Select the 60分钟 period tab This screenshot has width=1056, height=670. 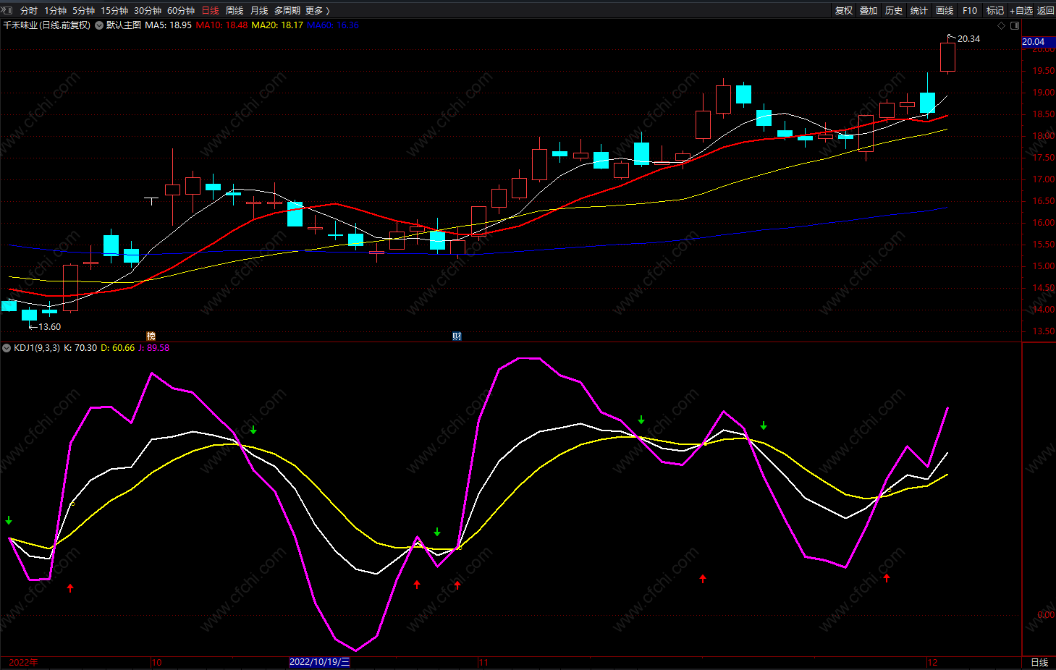181,10
